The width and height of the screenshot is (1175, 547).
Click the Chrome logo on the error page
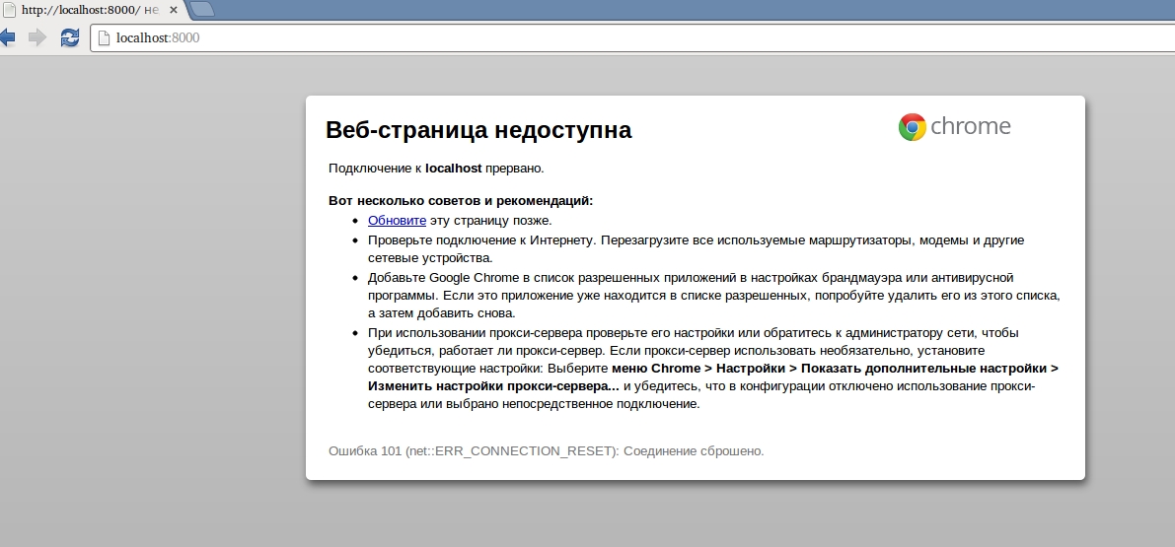(x=954, y=126)
